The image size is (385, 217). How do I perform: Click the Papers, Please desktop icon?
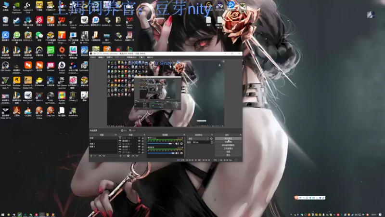[129, 22]
